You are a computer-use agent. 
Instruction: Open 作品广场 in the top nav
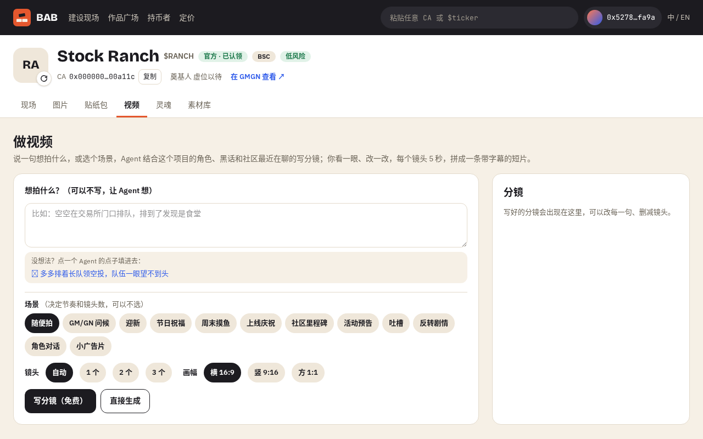124,18
